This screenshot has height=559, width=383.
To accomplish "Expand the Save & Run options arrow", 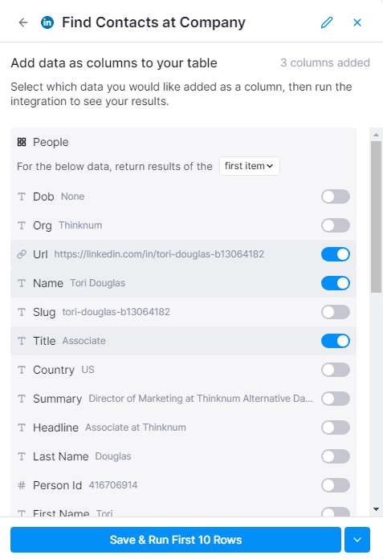I will [x=357, y=540].
